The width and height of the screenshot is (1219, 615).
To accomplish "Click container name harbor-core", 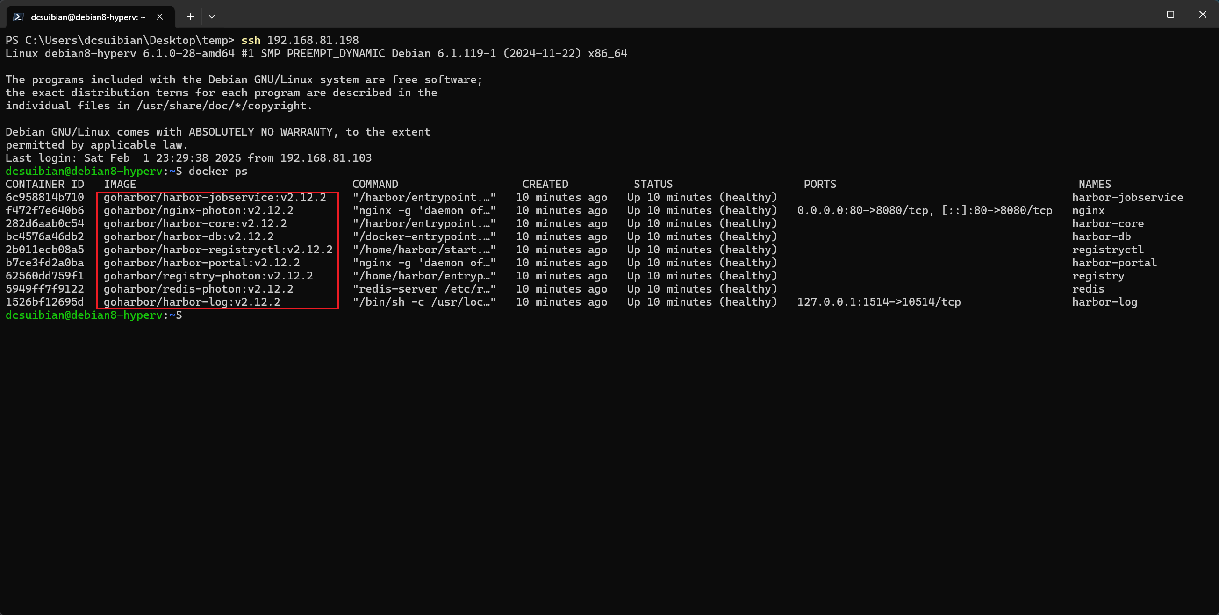I will (1108, 223).
